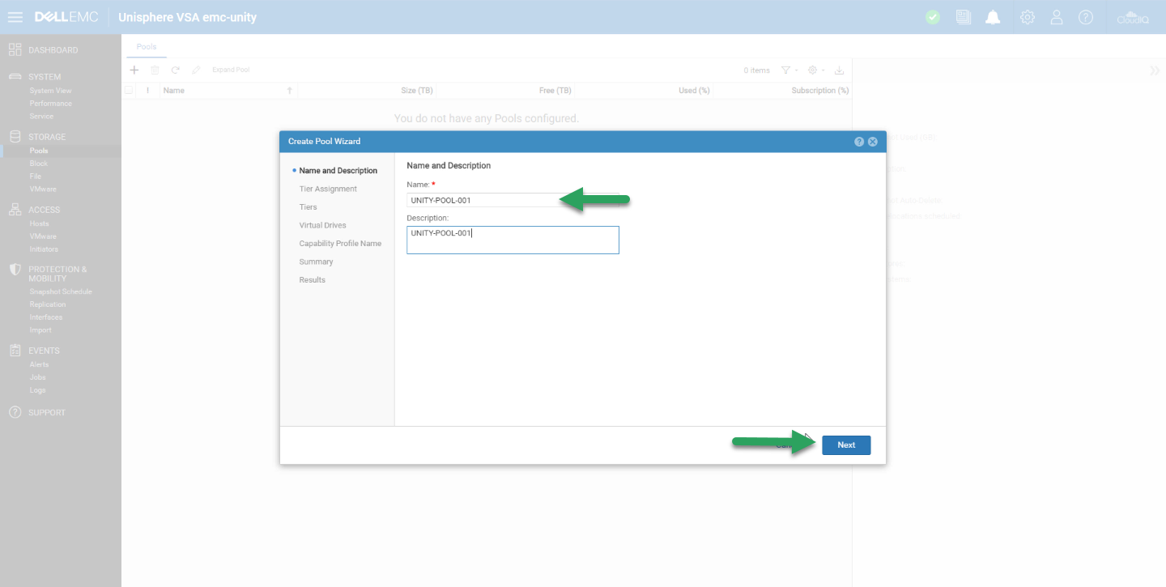Go to Capability Profile Name wizard step
Image resolution: width=1166 pixels, height=587 pixels.
tap(340, 244)
